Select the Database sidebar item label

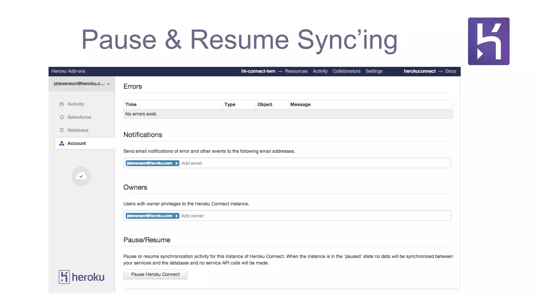click(x=78, y=130)
